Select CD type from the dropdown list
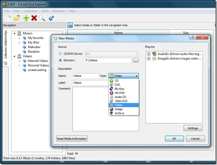This screenshot has height=165, width=217. (x=124, y=81)
